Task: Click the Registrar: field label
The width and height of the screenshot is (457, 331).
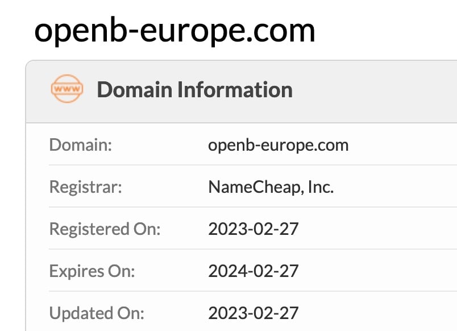Action: [x=86, y=187]
